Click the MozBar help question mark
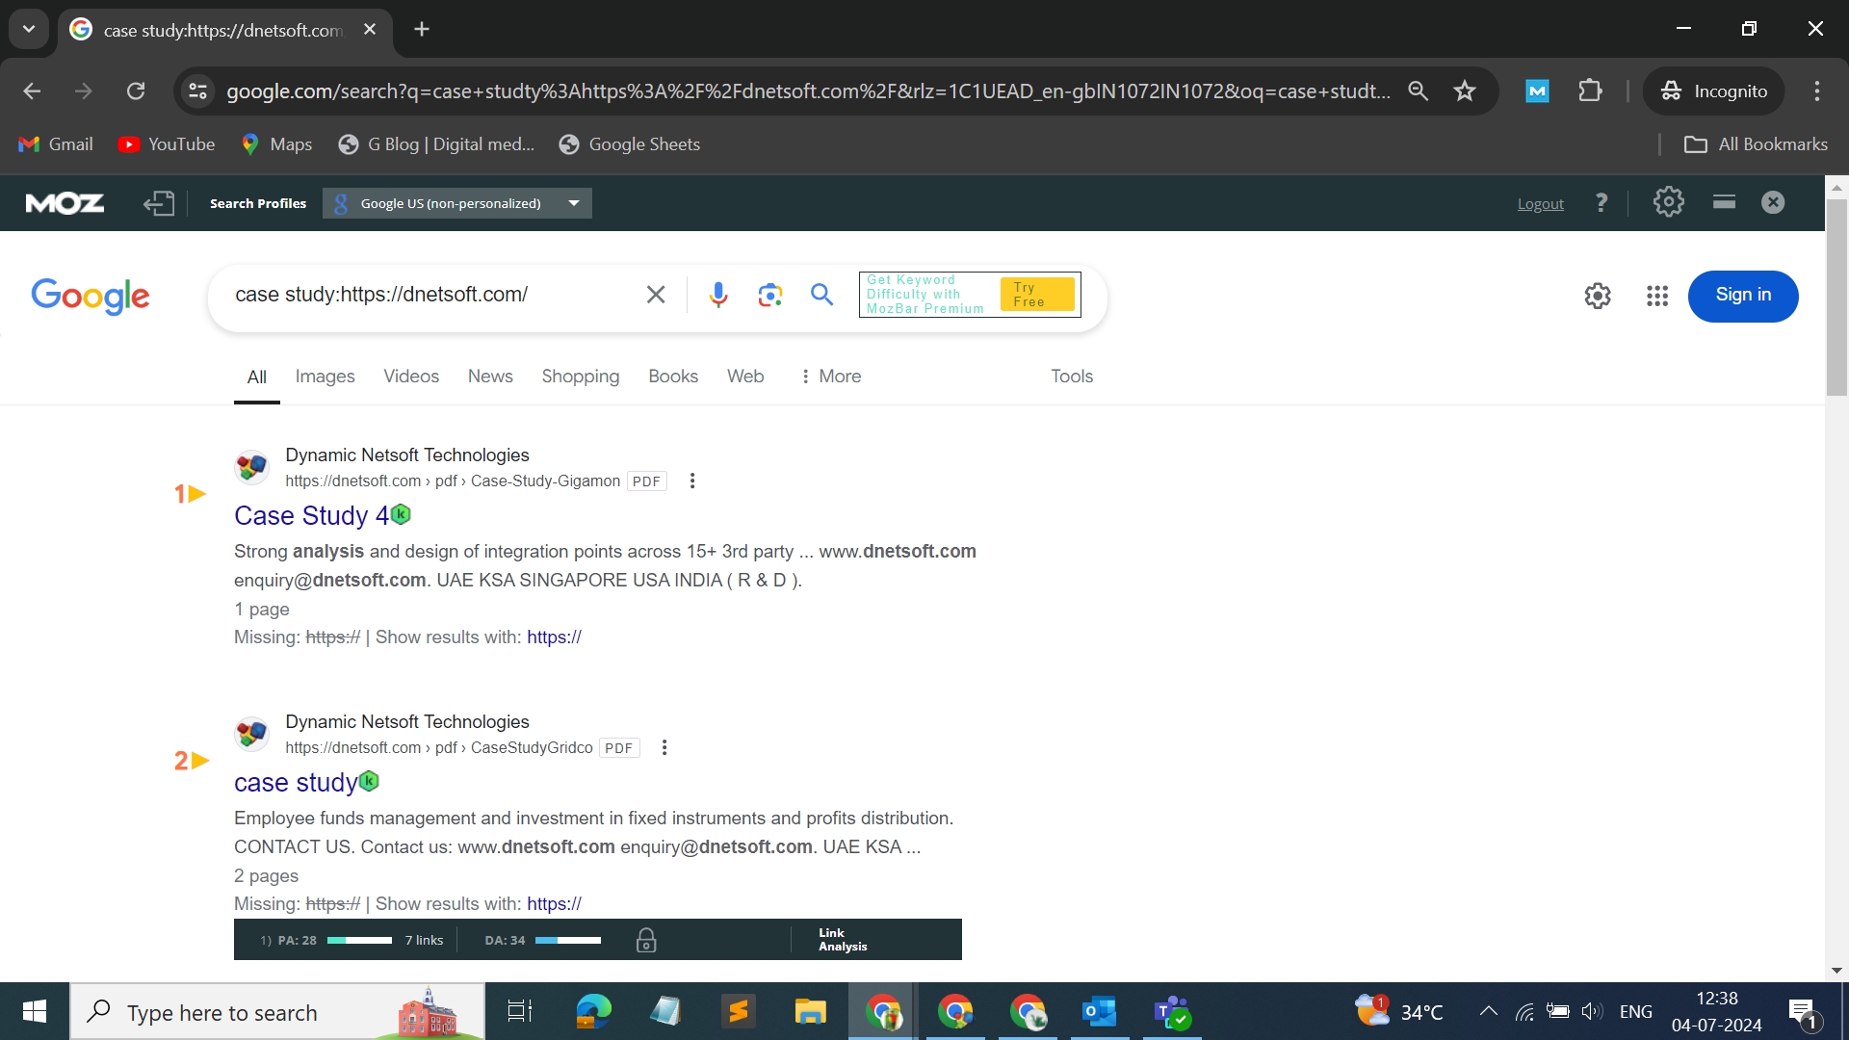 pyautogui.click(x=1601, y=202)
